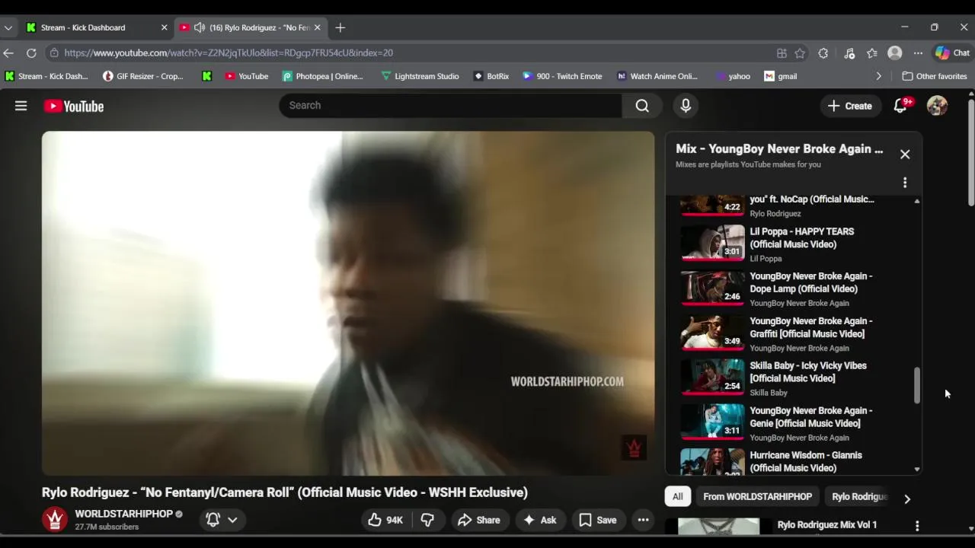Open more actions ellipsis below video
The height and width of the screenshot is (548, 975).
[x=643, y=520]
